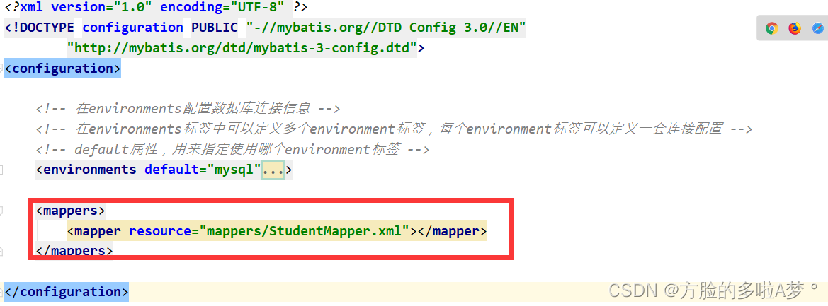Open file preview in Firefox browser

coord(795,28)
